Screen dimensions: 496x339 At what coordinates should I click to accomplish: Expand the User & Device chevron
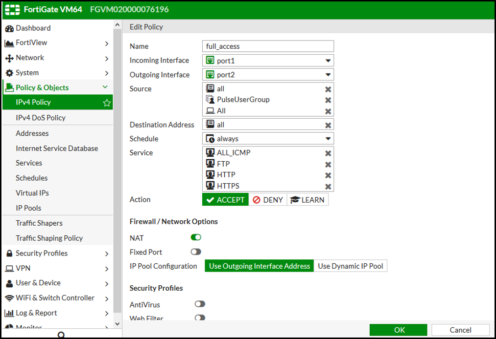coord(107,284)
